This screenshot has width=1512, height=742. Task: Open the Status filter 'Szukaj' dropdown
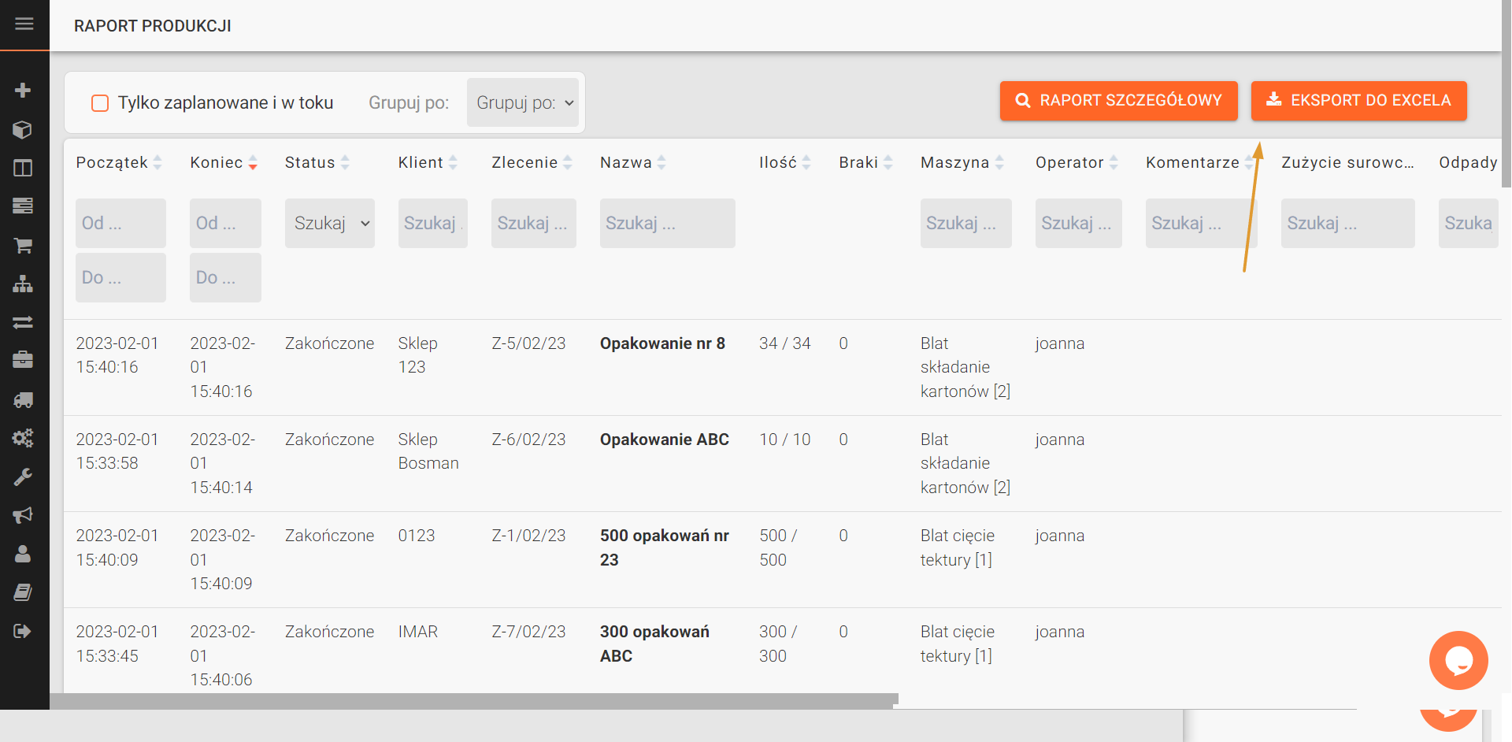329,224
